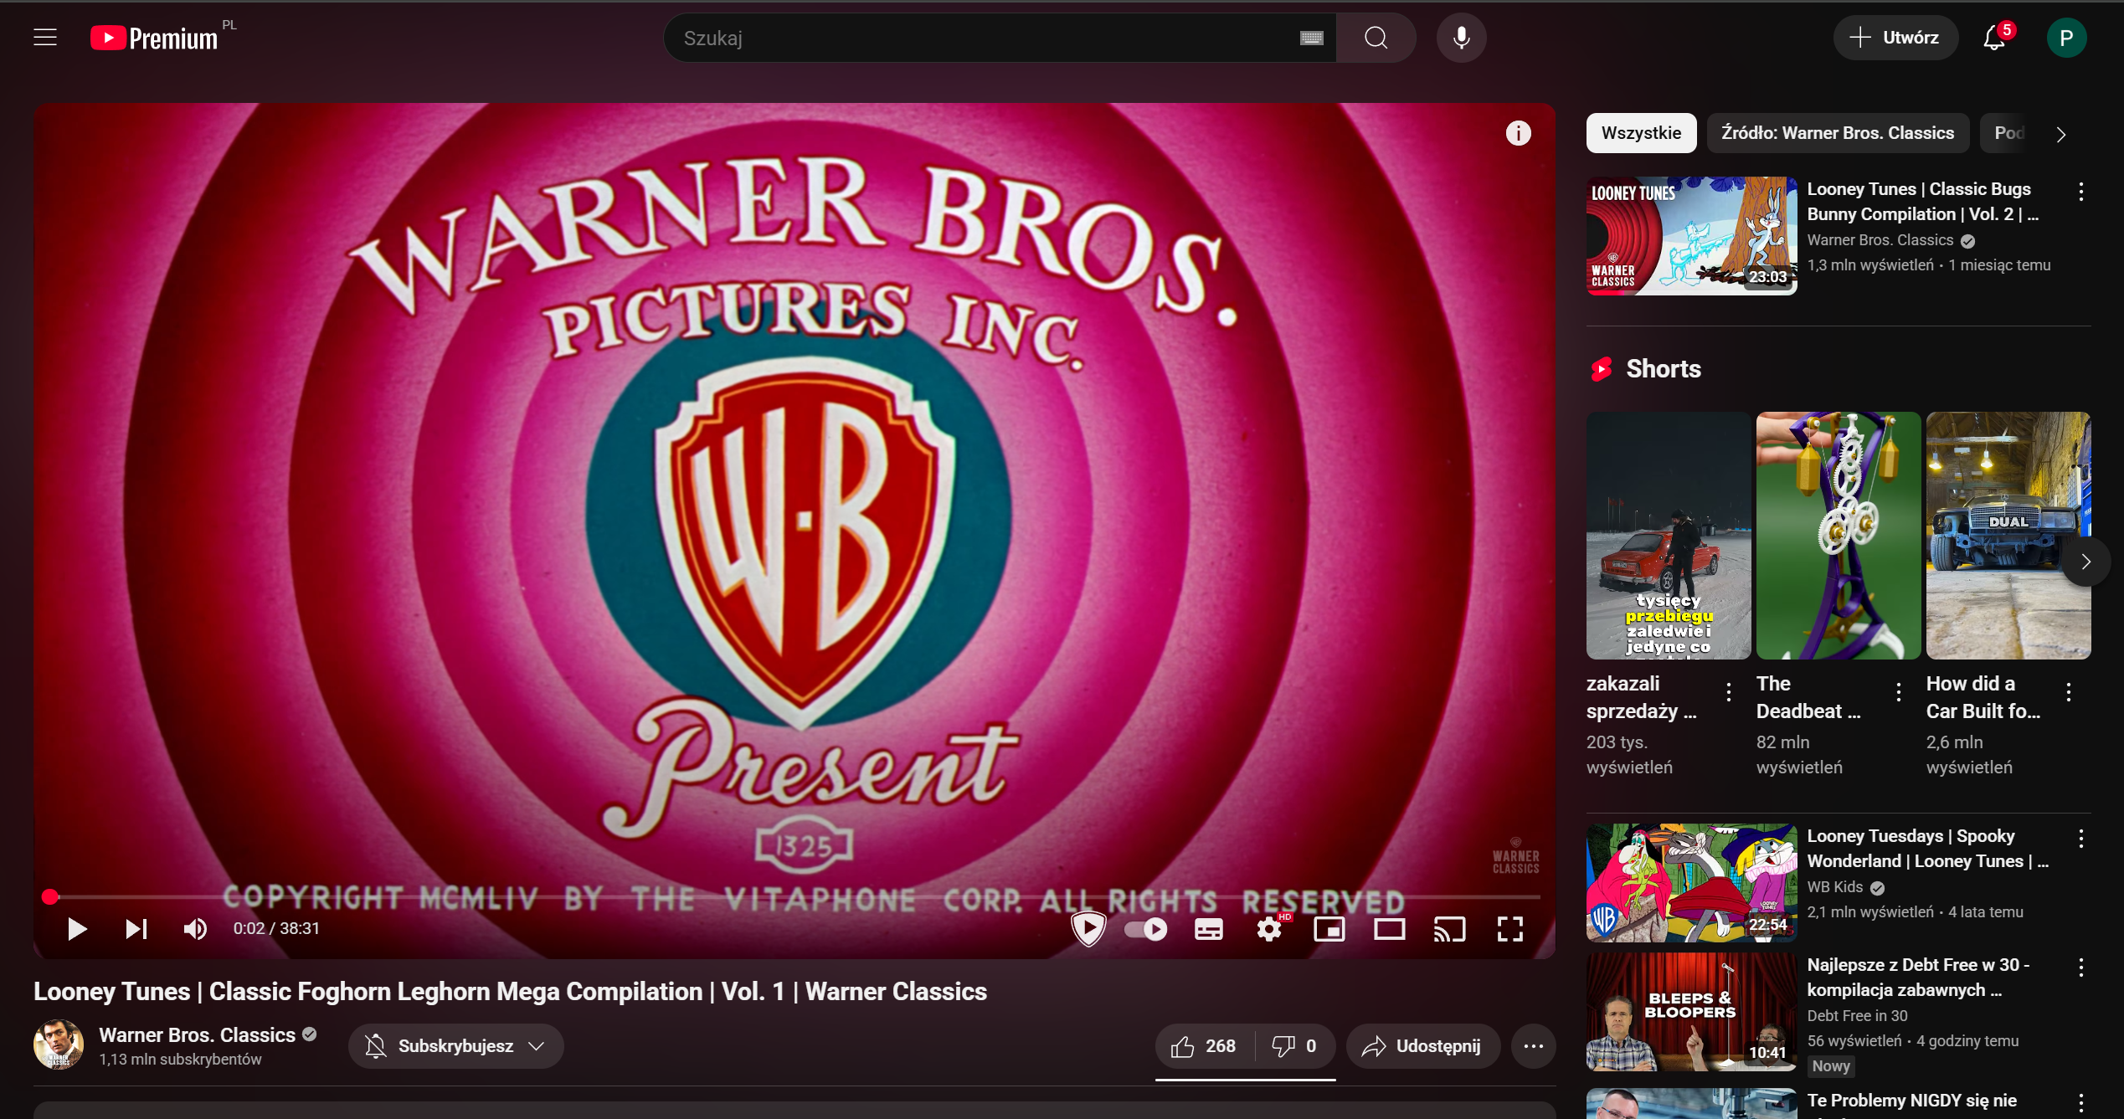Image resolution: width=2124 pixels, height=1119 pixels.
Task: Click the Udostępnij share button
Action: 1422,1046
